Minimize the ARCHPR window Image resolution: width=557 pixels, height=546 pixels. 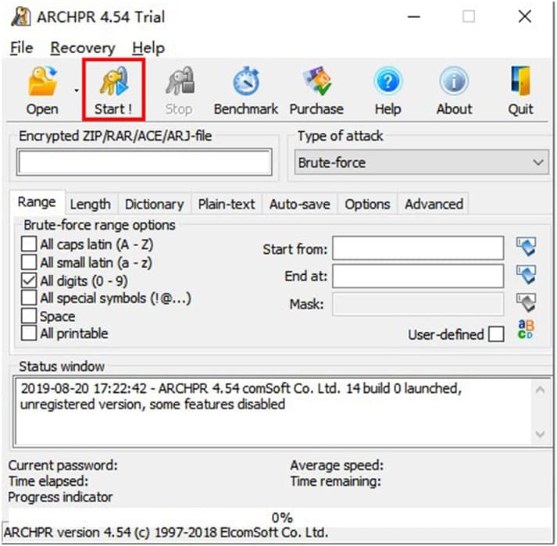coord(414,16)
